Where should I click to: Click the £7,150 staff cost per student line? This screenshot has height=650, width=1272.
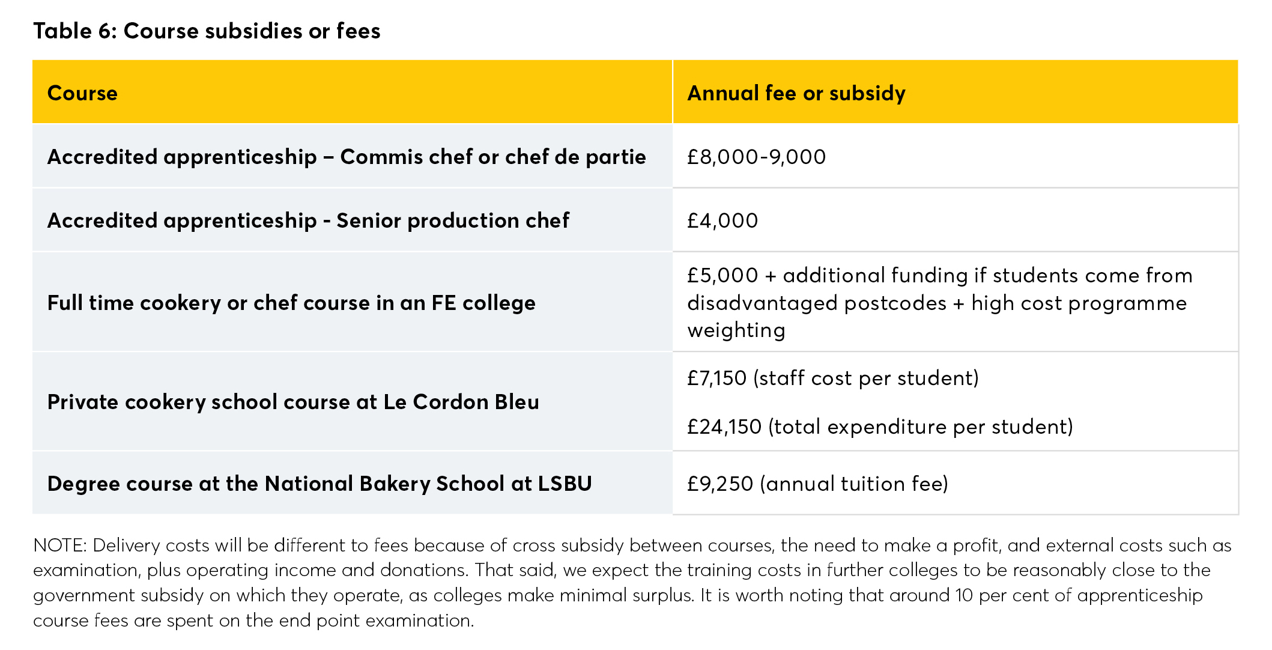[x=833, y=378]
